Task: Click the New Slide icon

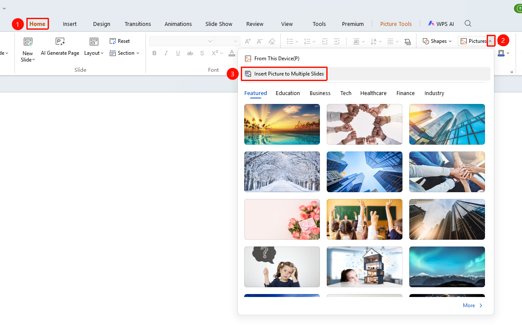Action: pyautogui.click(x=28, y=42)
